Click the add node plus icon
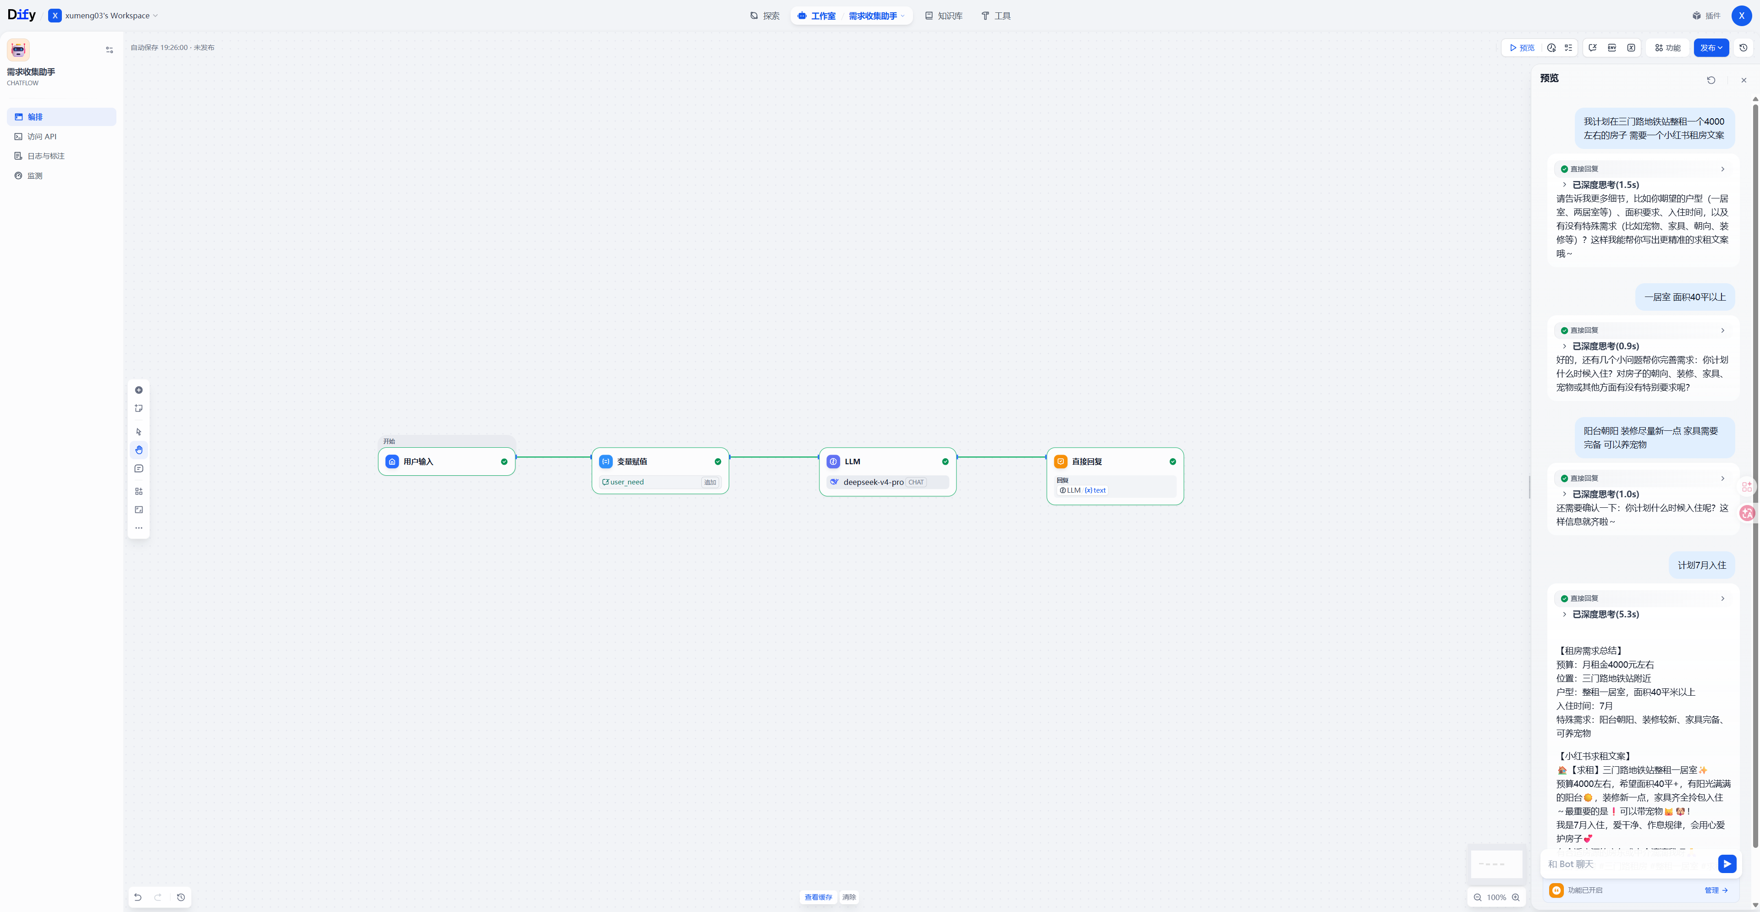 click(139, 390)
